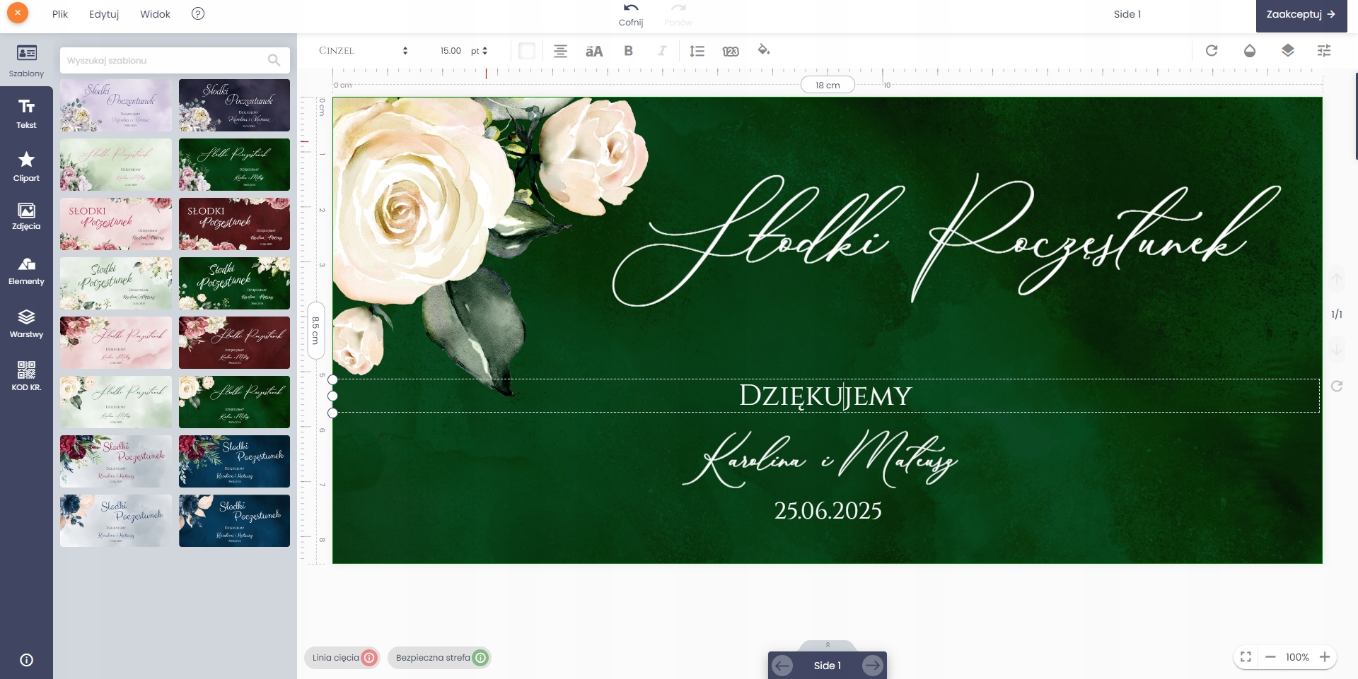
Task: Click the line spacing icon
Action: click(697, 51)
